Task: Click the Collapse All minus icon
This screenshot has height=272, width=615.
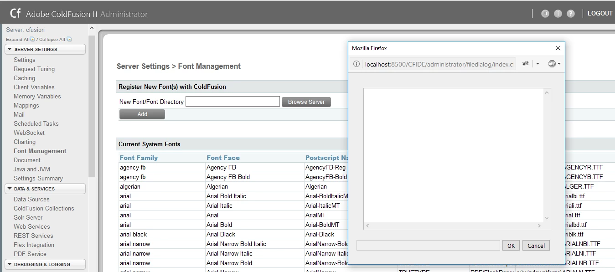Action: 69,39
